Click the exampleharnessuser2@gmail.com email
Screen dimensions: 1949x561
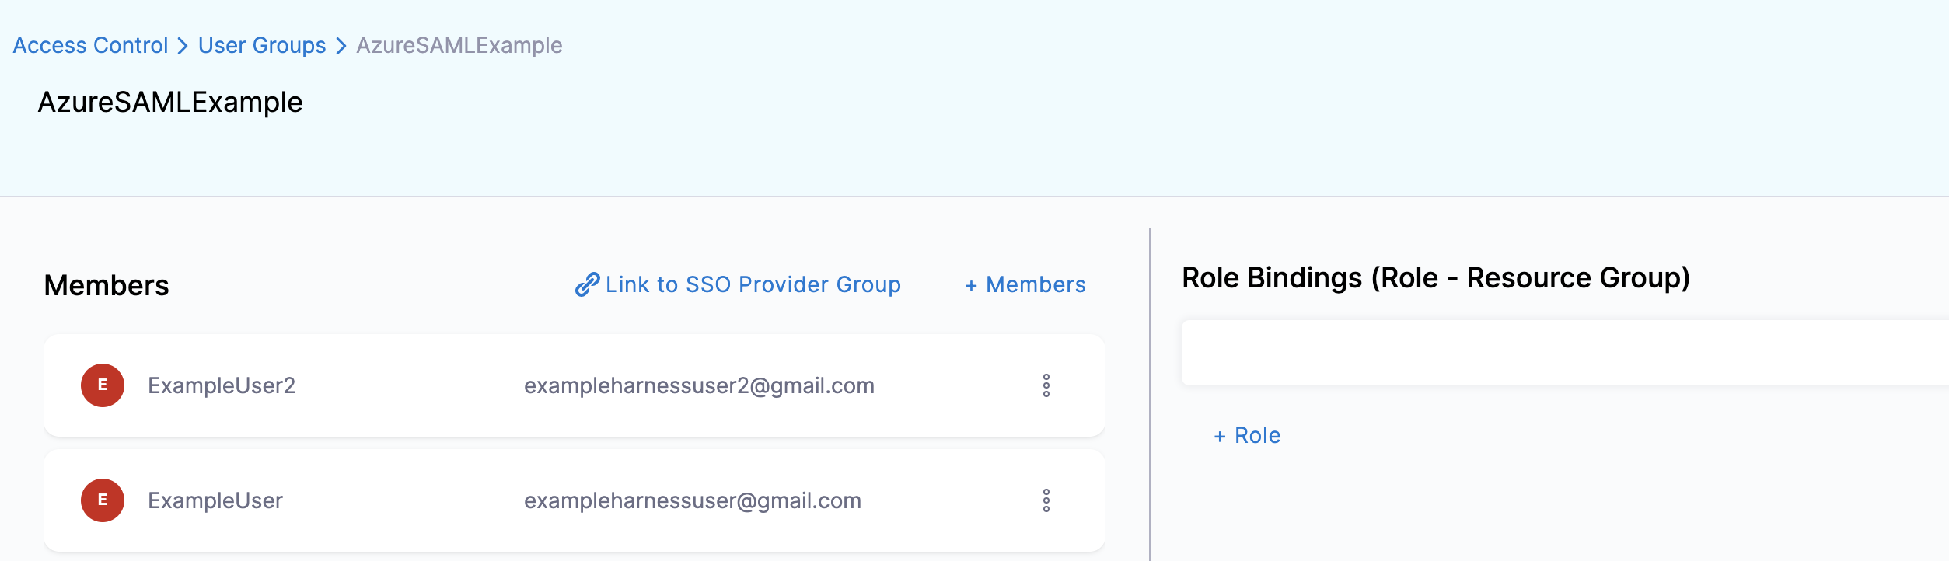pos(699,385)
